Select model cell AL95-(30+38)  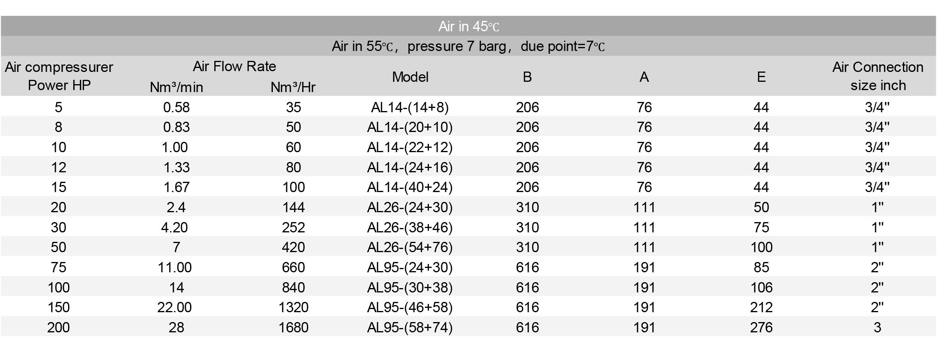(x=410, y=287)
